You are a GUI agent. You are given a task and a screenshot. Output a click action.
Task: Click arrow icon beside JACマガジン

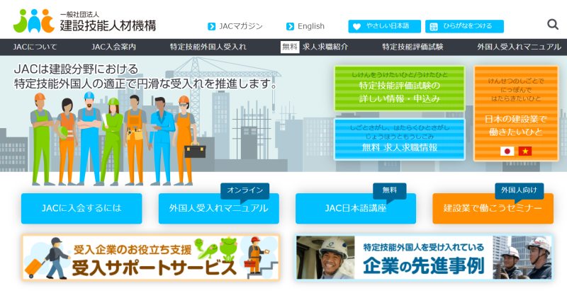click(211, 27)
